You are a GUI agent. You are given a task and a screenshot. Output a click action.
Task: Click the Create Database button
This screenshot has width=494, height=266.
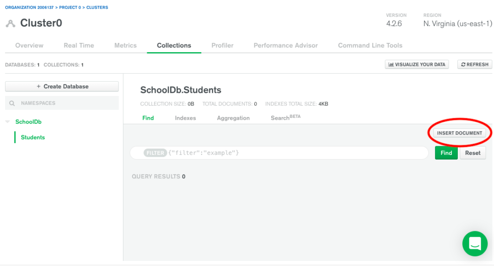(62, 86)
